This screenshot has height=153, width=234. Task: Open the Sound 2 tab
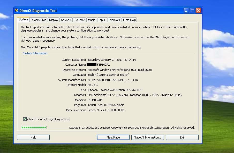(x=80, y=20)
